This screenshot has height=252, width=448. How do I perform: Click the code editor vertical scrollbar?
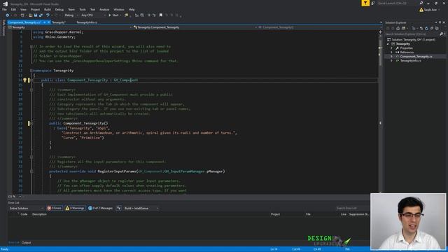pos(380,113)
